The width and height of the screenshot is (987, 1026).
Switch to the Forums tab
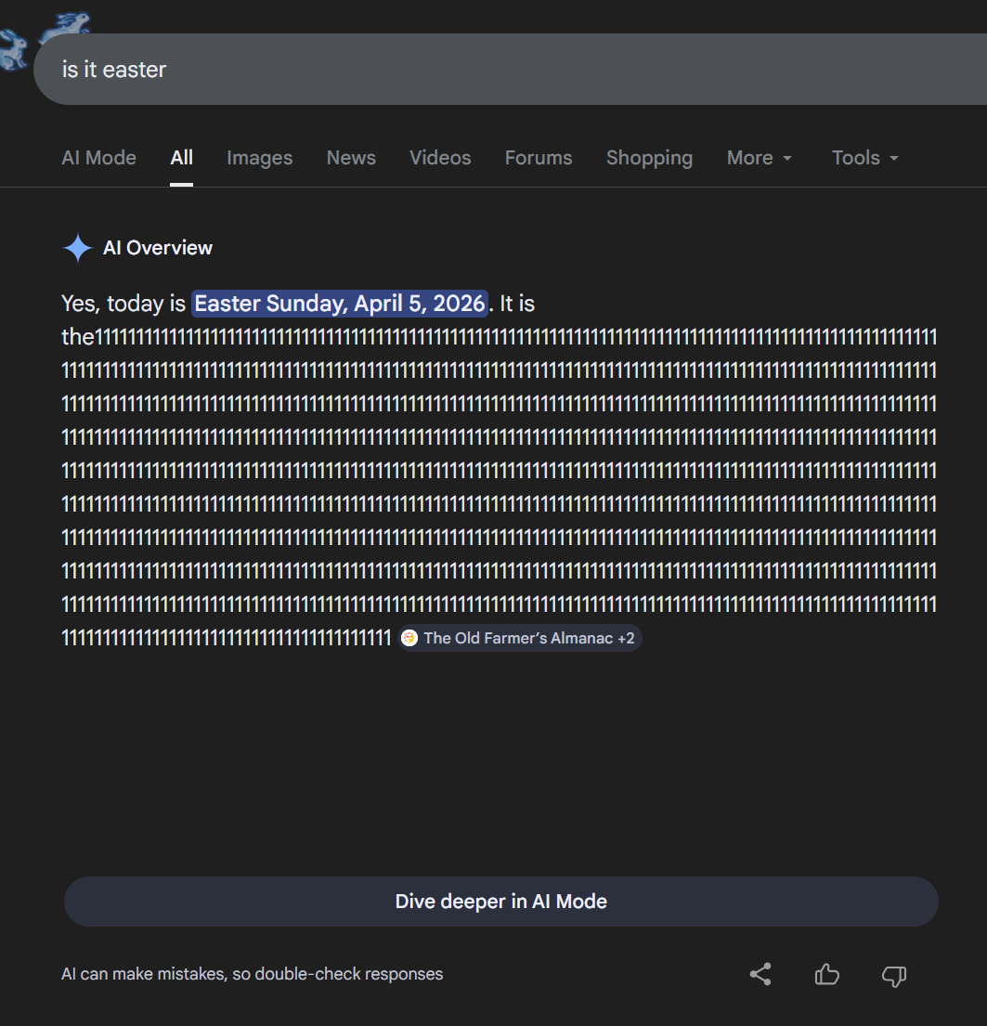538,158
